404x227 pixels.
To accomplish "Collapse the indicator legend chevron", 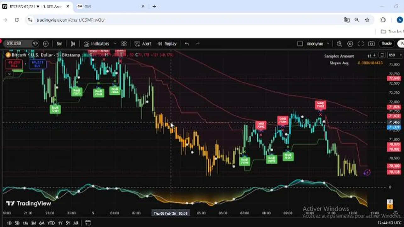I will [x=9, y=74].
